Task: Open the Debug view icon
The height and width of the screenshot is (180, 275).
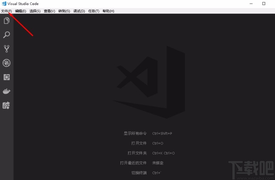Action: 7,63
